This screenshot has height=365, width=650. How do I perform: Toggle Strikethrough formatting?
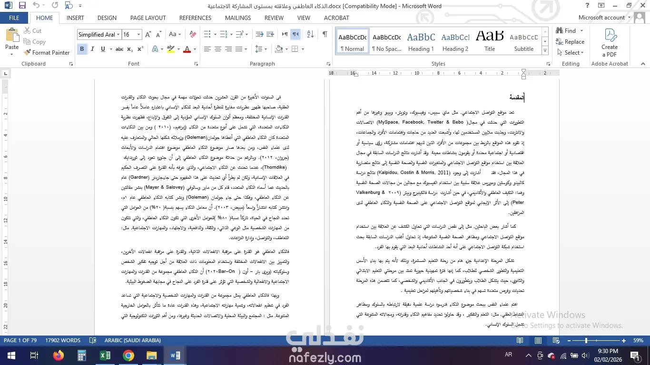pos(119,49)
